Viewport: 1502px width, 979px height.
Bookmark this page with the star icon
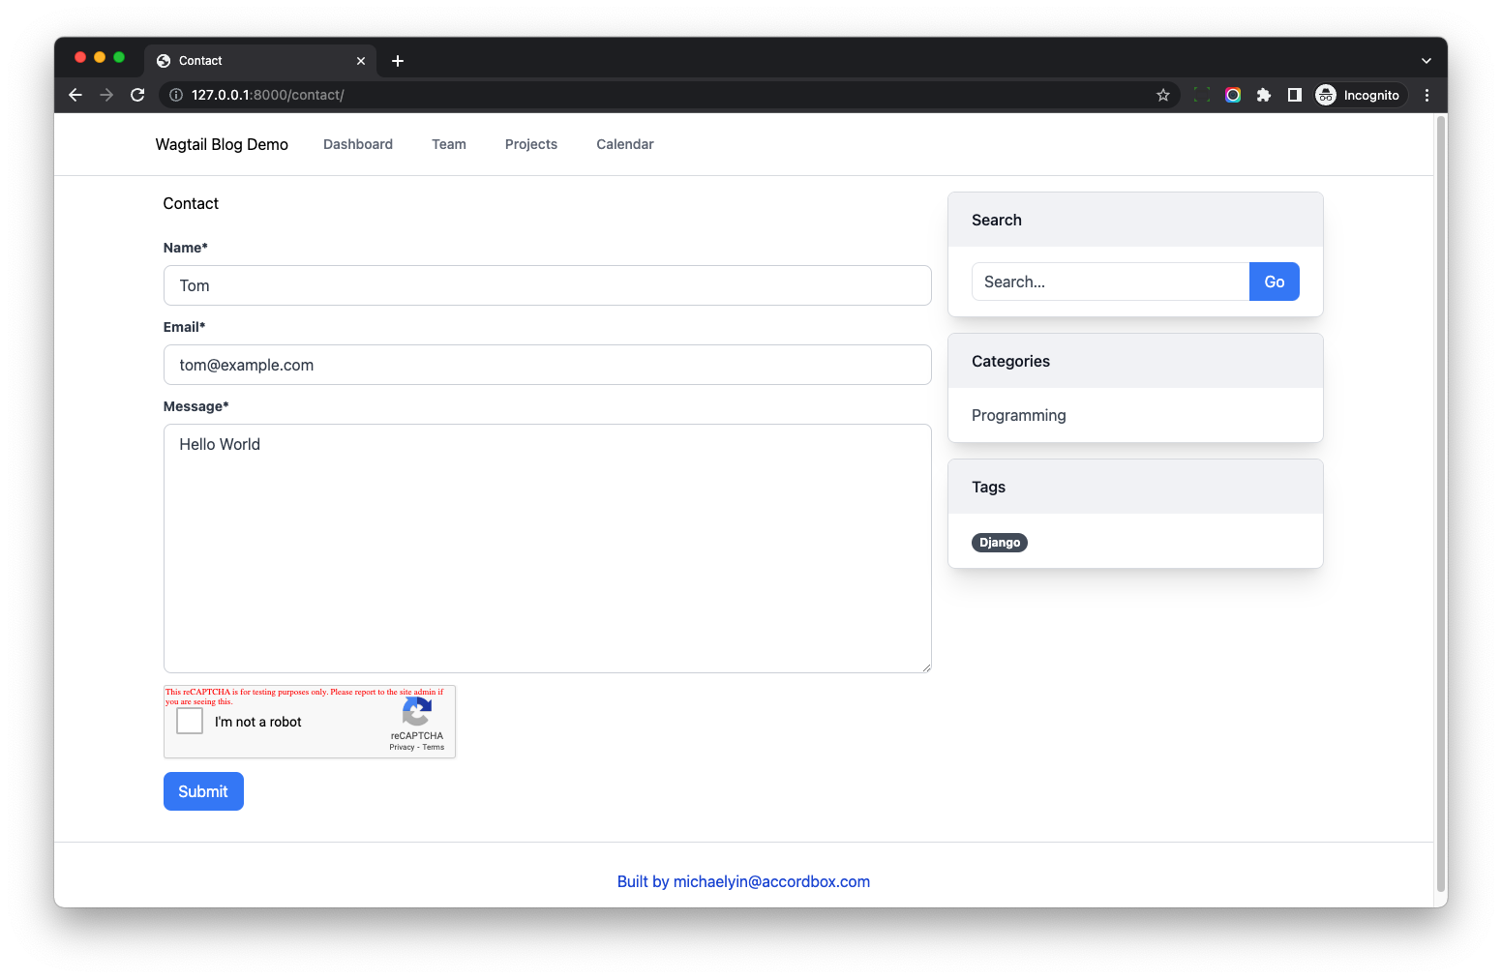click(x=1162, y=95)
